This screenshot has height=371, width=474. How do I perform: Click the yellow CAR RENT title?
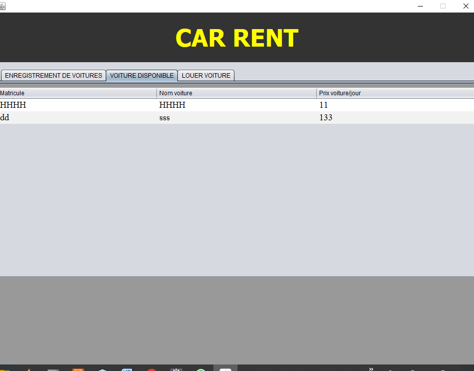click(x=236, y=38)
